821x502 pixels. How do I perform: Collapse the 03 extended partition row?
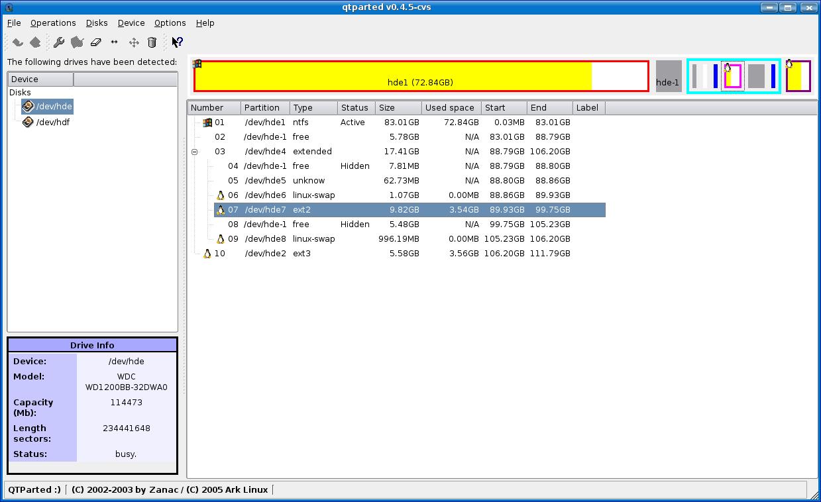pyautogui.click(x=195, y=152)
